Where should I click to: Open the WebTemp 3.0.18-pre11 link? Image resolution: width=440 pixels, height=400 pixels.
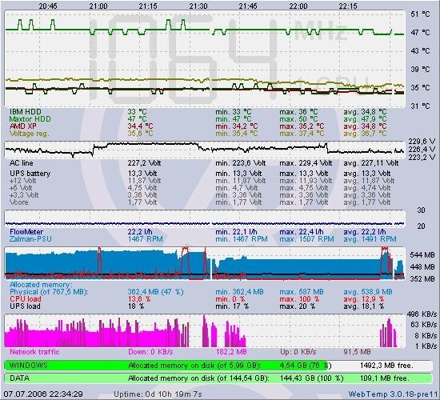click(x=393, y=394)
